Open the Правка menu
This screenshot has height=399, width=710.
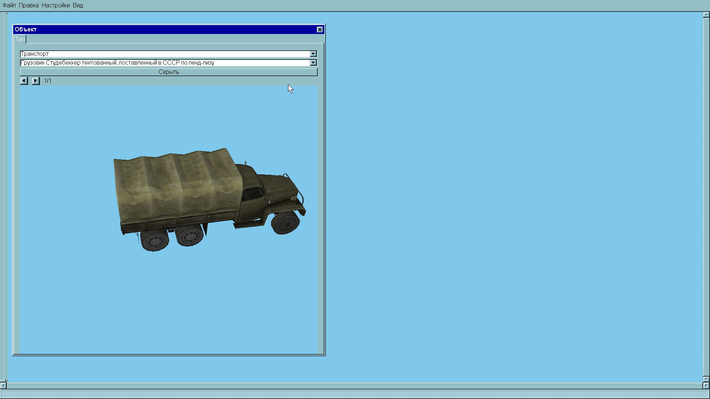click(x=28, y=5)
